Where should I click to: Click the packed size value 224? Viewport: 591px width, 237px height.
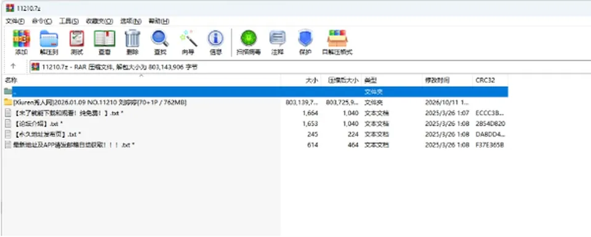tap(353, 134)
